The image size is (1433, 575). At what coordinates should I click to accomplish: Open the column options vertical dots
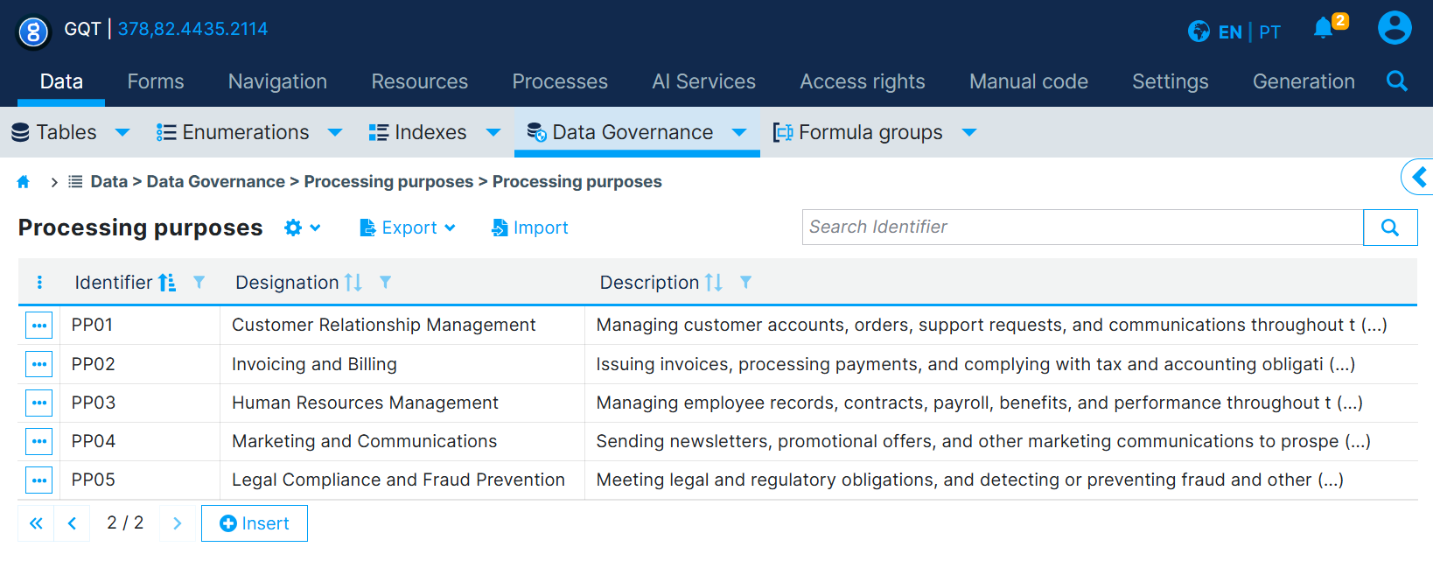tap(39, 283)
